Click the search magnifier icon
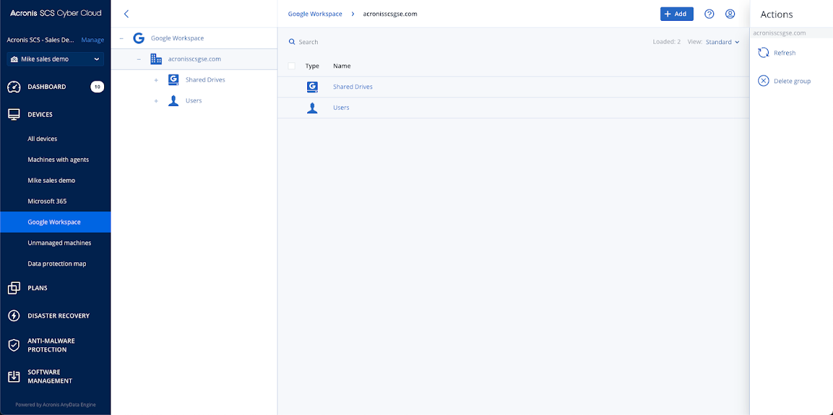This screenshot has width=833, height=415. click(292, 42)
